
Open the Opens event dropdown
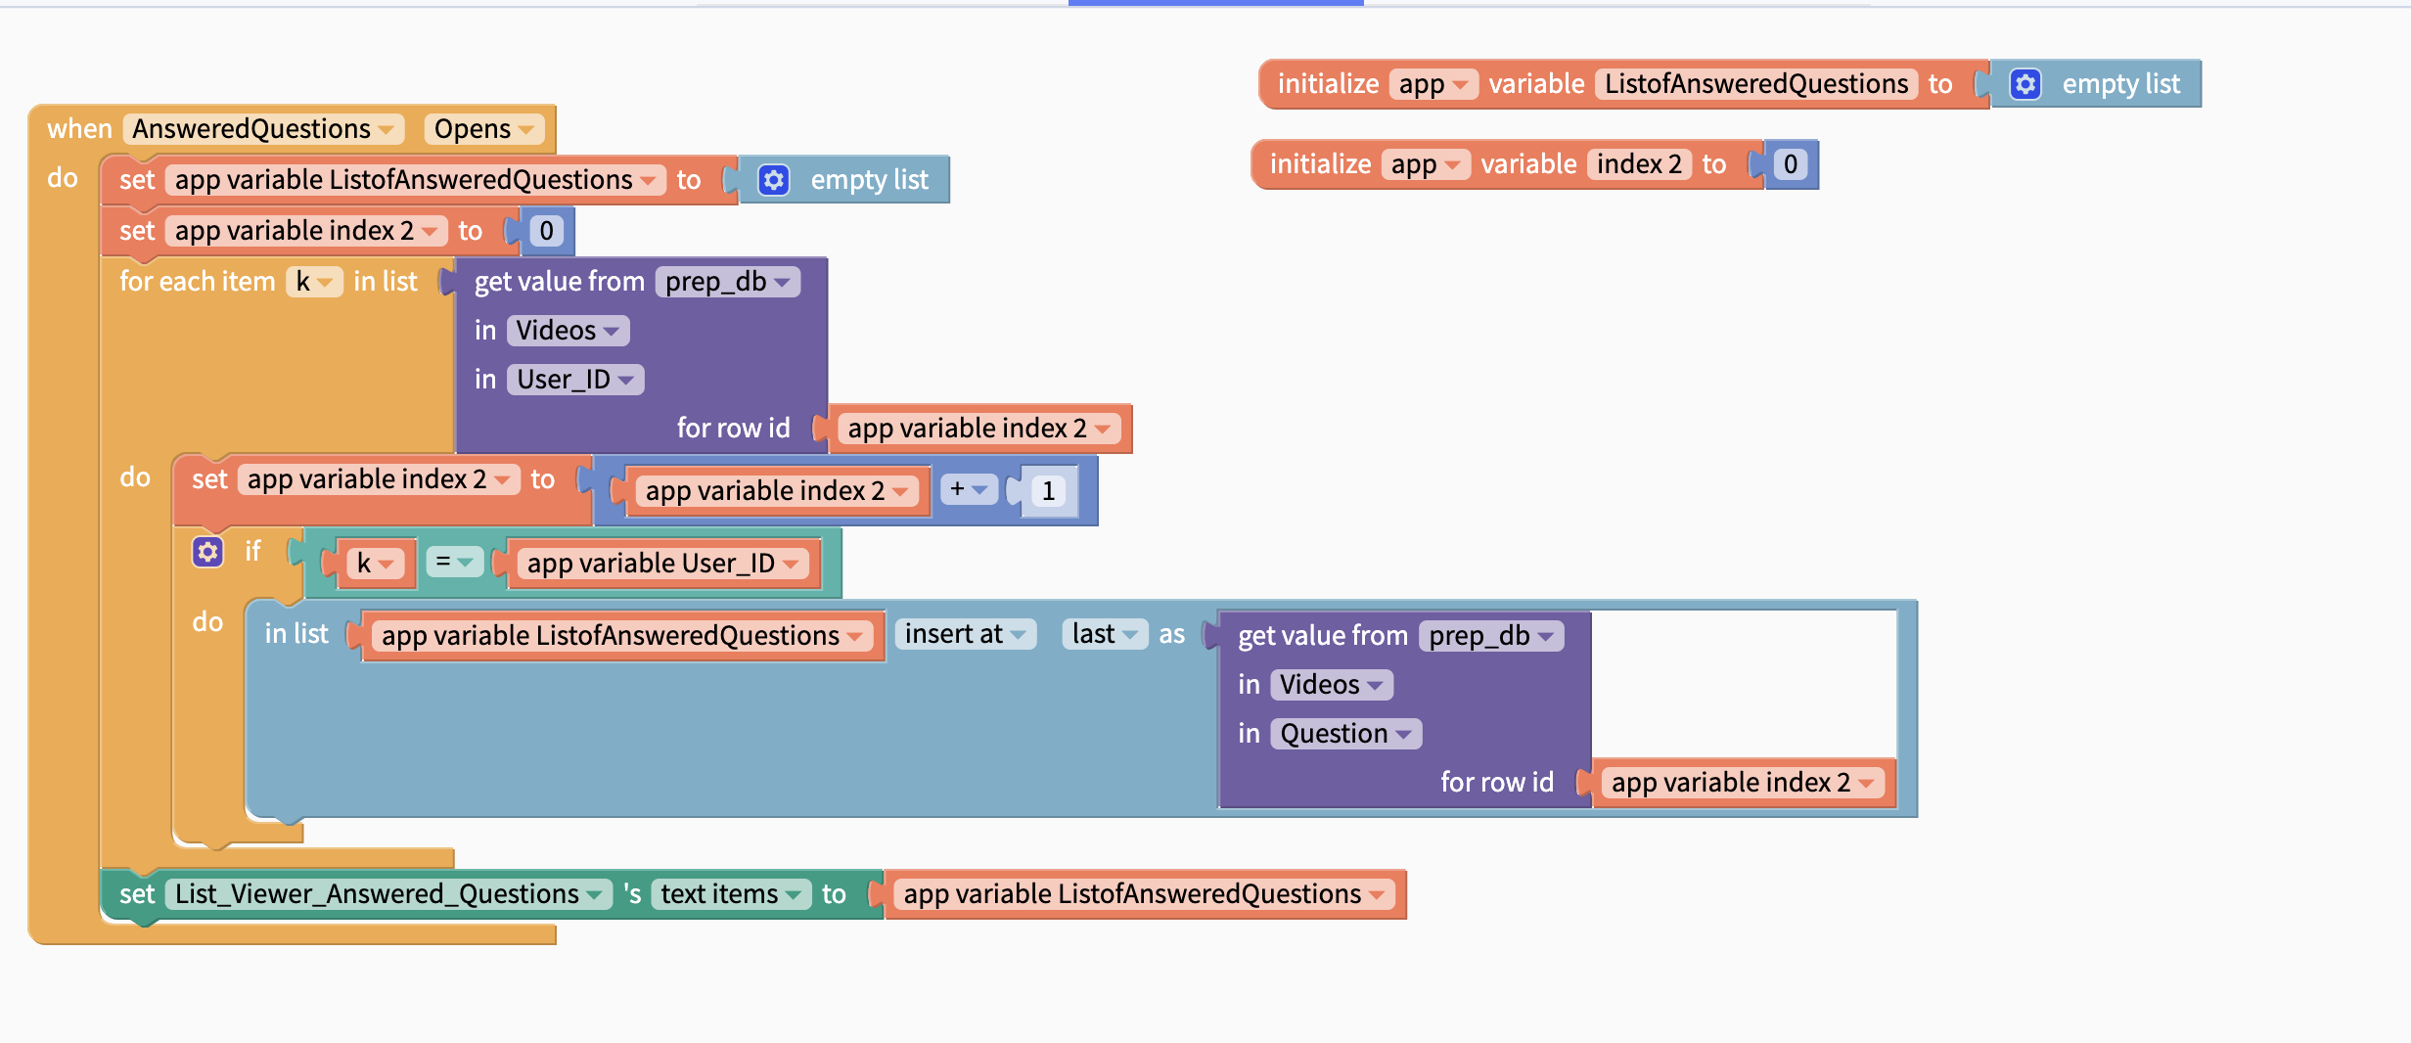pos(483,129)
